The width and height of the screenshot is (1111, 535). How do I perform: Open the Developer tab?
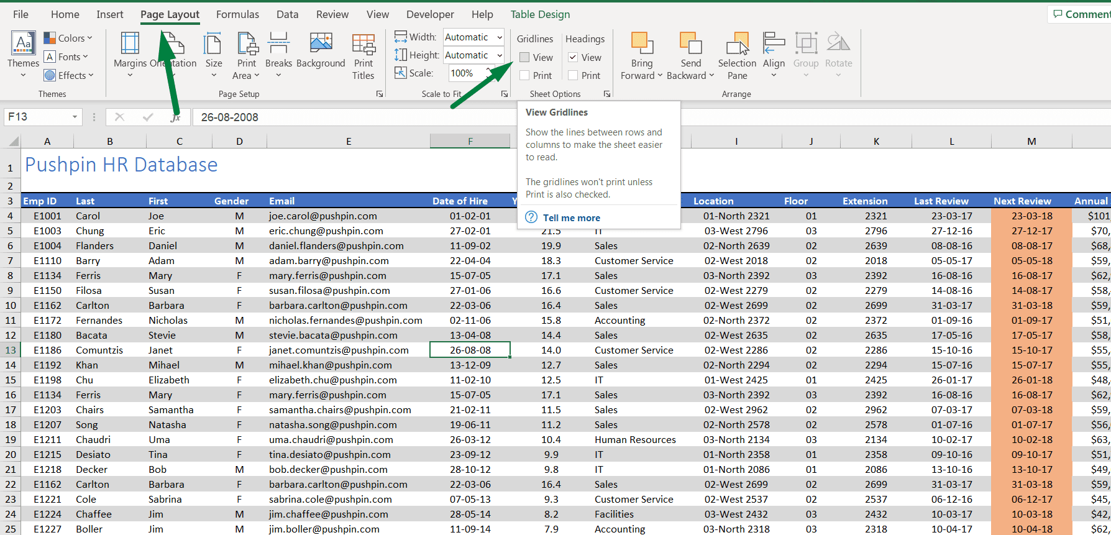coord(430,14)
